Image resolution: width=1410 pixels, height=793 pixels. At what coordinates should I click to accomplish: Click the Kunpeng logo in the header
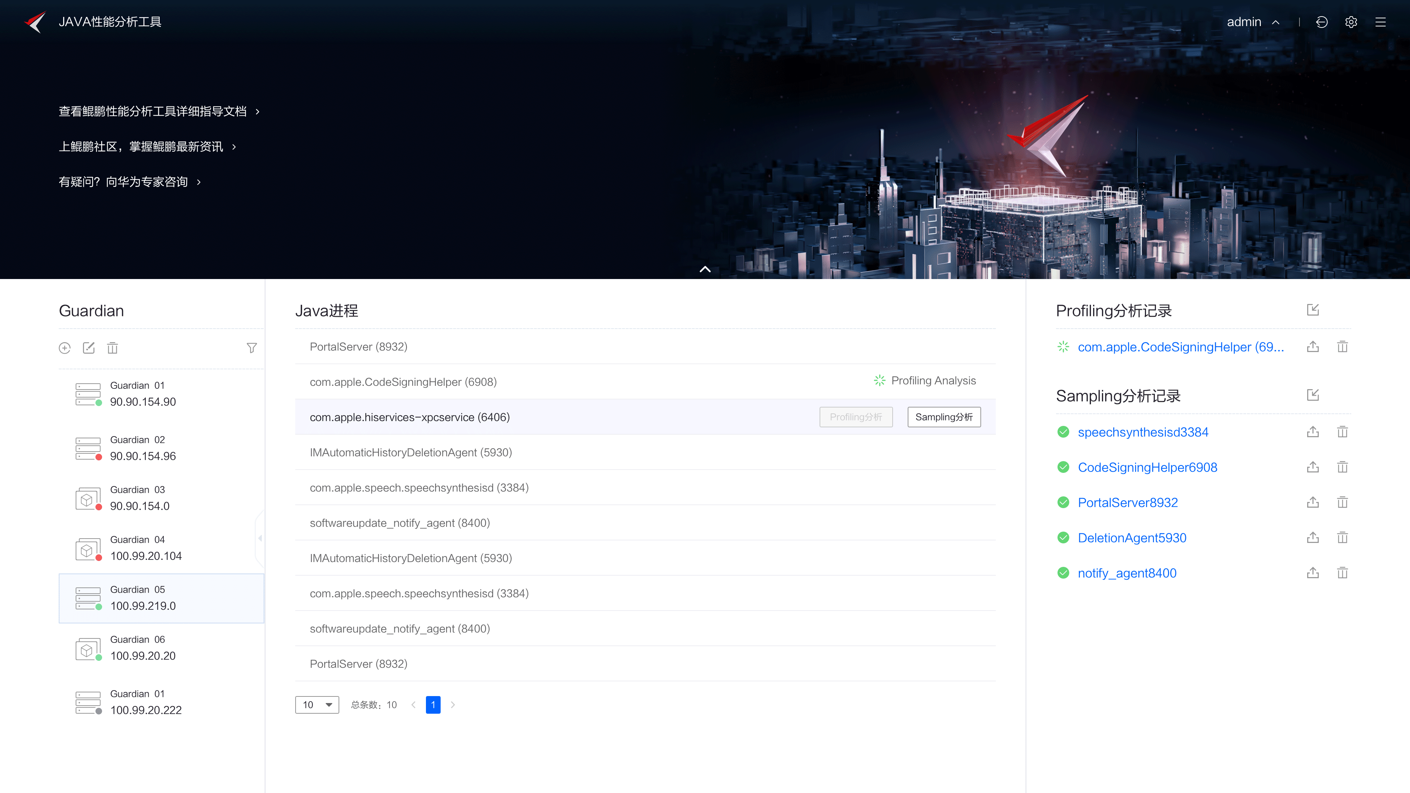point(36,22)
